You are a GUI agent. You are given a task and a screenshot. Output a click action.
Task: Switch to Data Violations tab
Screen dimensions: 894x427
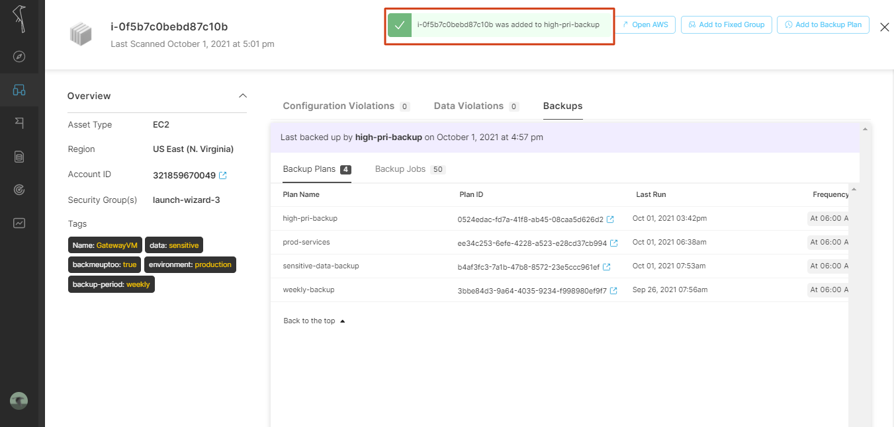click(x=476, y=106)
